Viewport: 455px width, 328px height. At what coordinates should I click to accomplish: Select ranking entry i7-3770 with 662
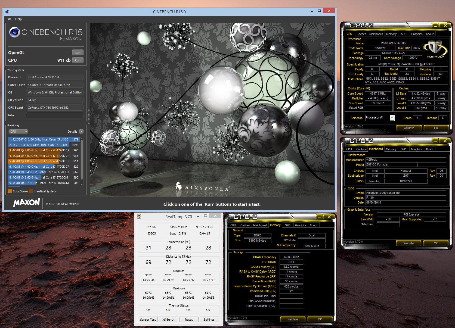tap(44, 172)
